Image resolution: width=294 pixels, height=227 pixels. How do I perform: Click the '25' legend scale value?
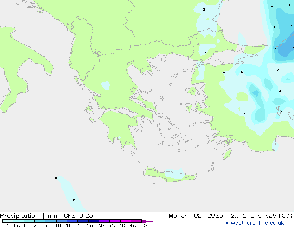click(90, 225)
